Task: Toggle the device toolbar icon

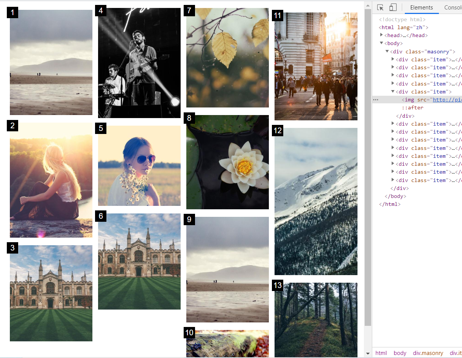Action: click(393, 8)
